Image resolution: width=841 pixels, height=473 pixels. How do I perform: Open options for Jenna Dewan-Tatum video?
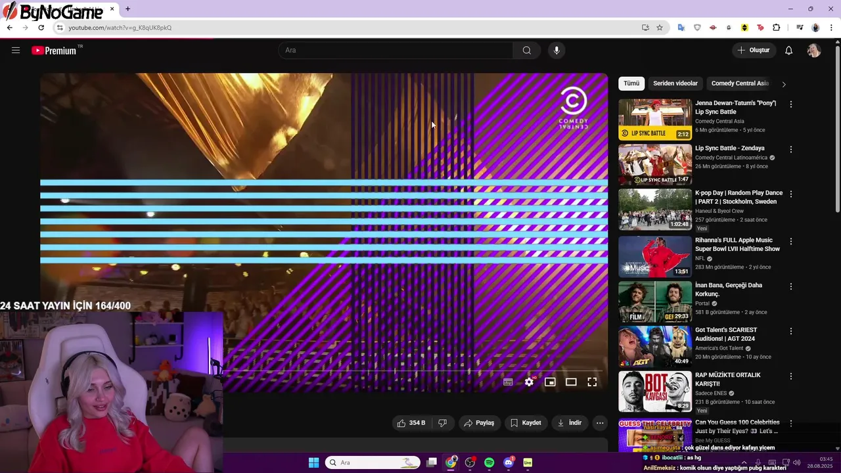point(791,104)
